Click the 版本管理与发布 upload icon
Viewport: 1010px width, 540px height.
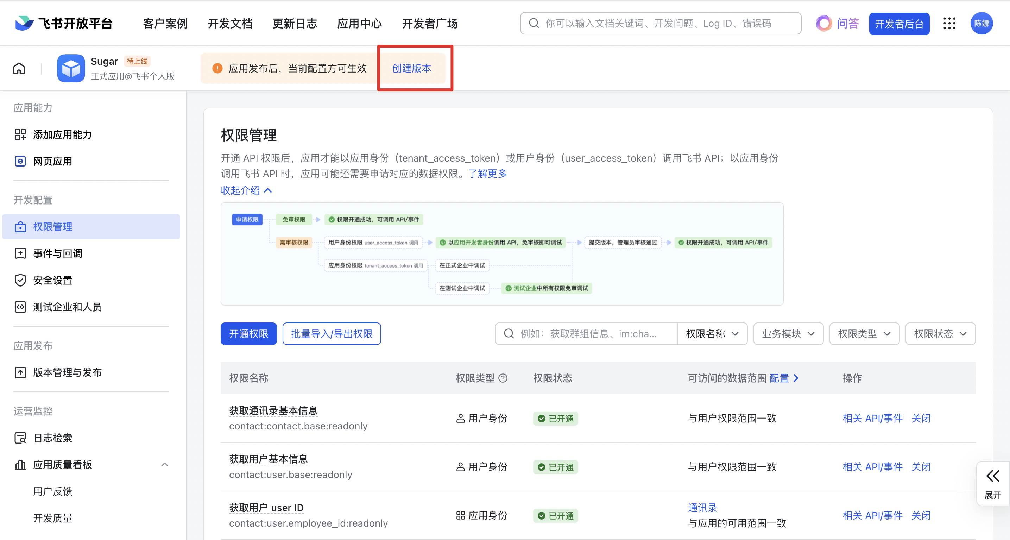pos(20,372)
